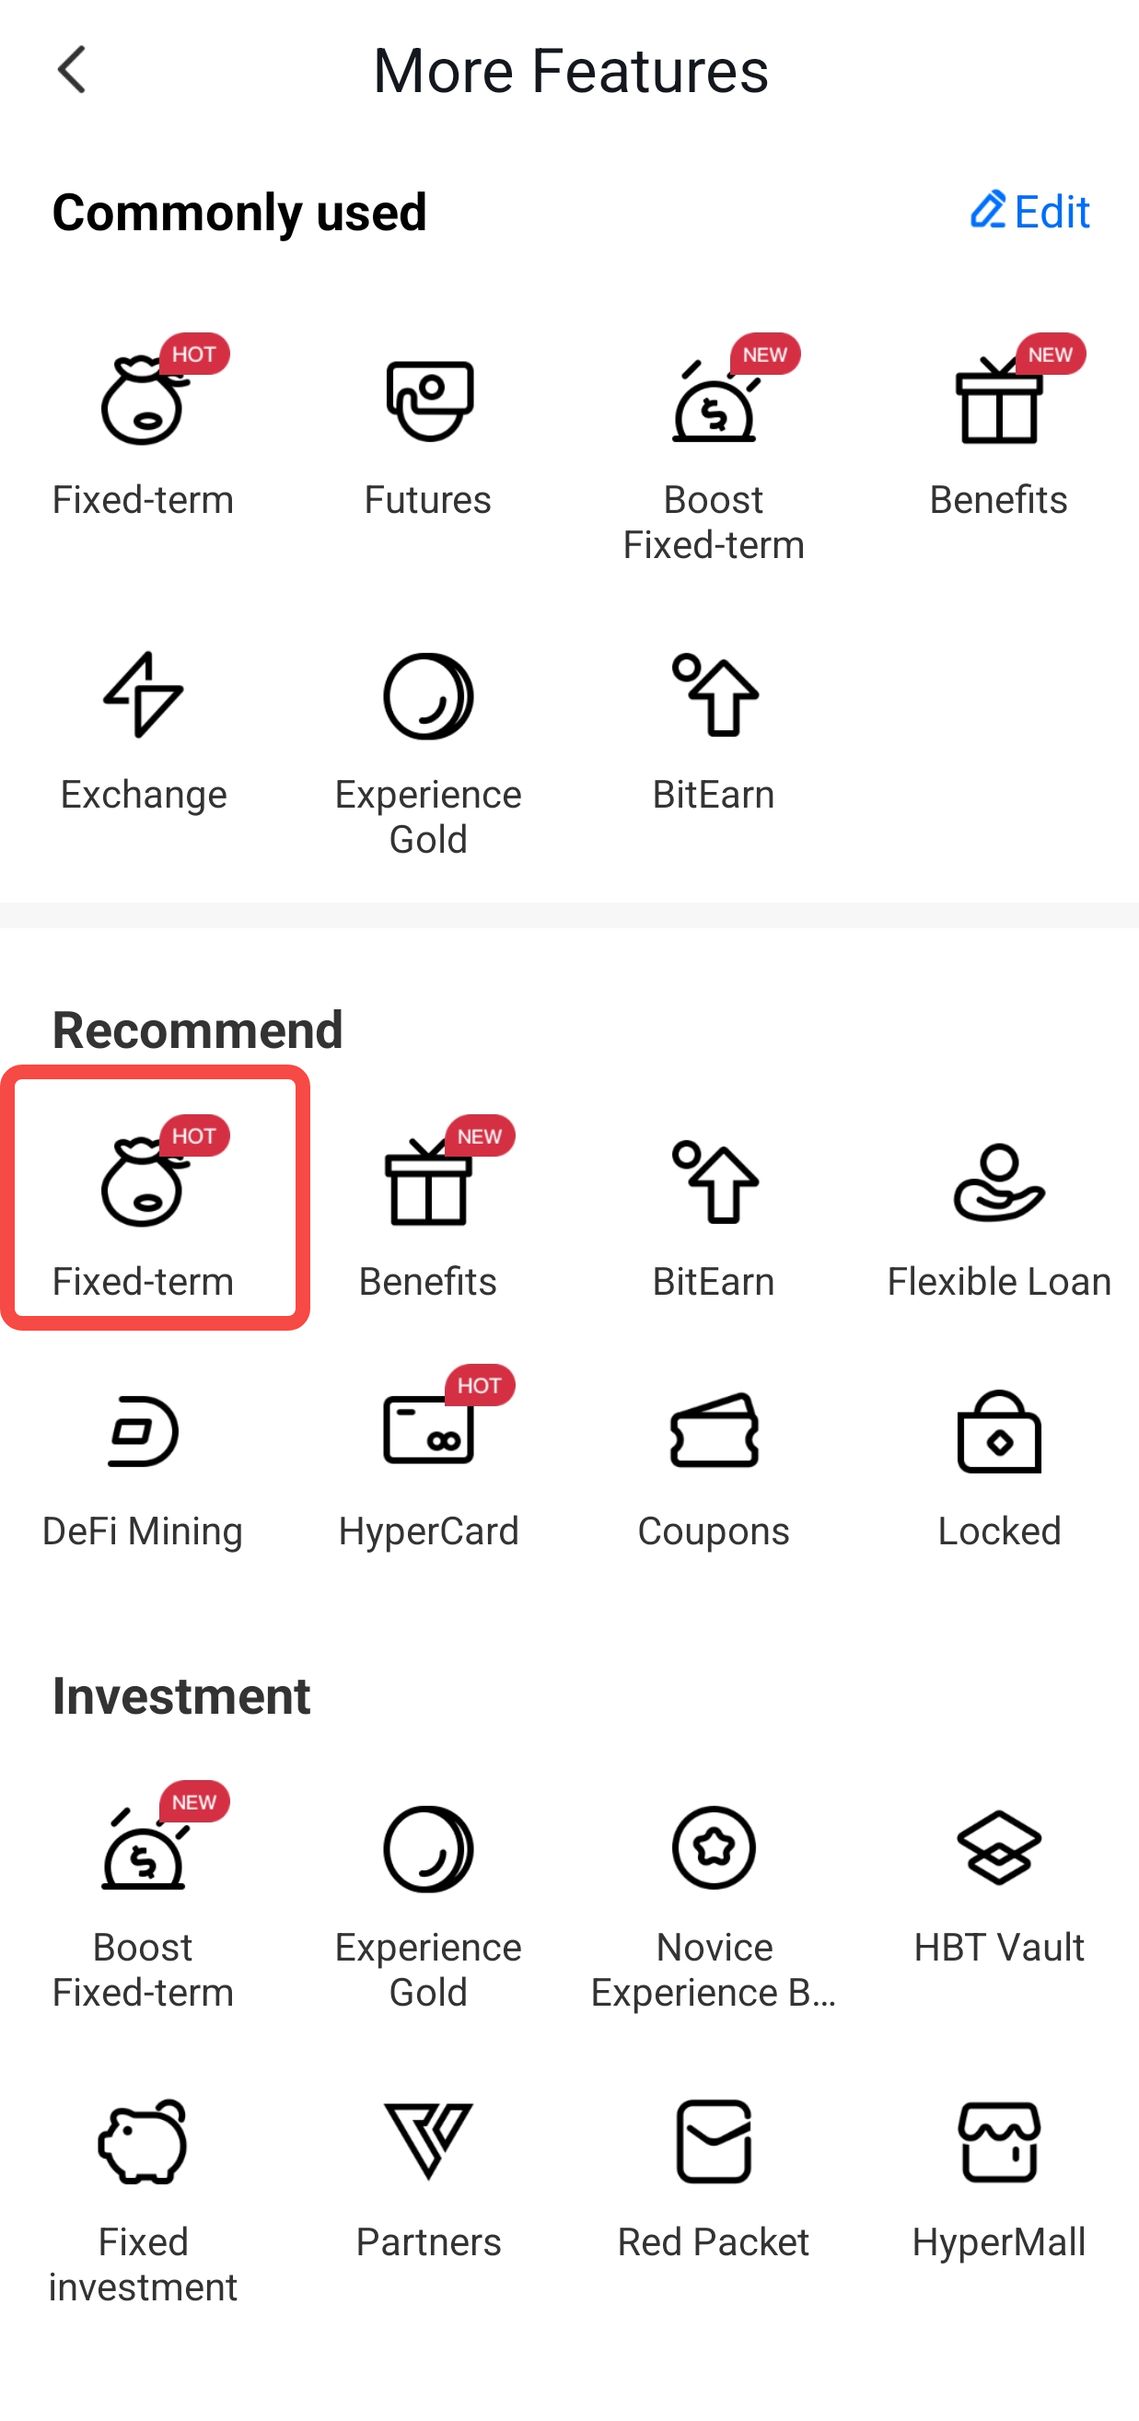Viewport: 1139px width, 2421px height.
Task: Tap the back arrow icon
Action: pos(73,70)
